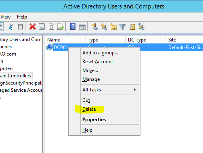Click Default-First-Si.. site cell
This screenshot has width=203, height=153.
(x=185, y=48)
